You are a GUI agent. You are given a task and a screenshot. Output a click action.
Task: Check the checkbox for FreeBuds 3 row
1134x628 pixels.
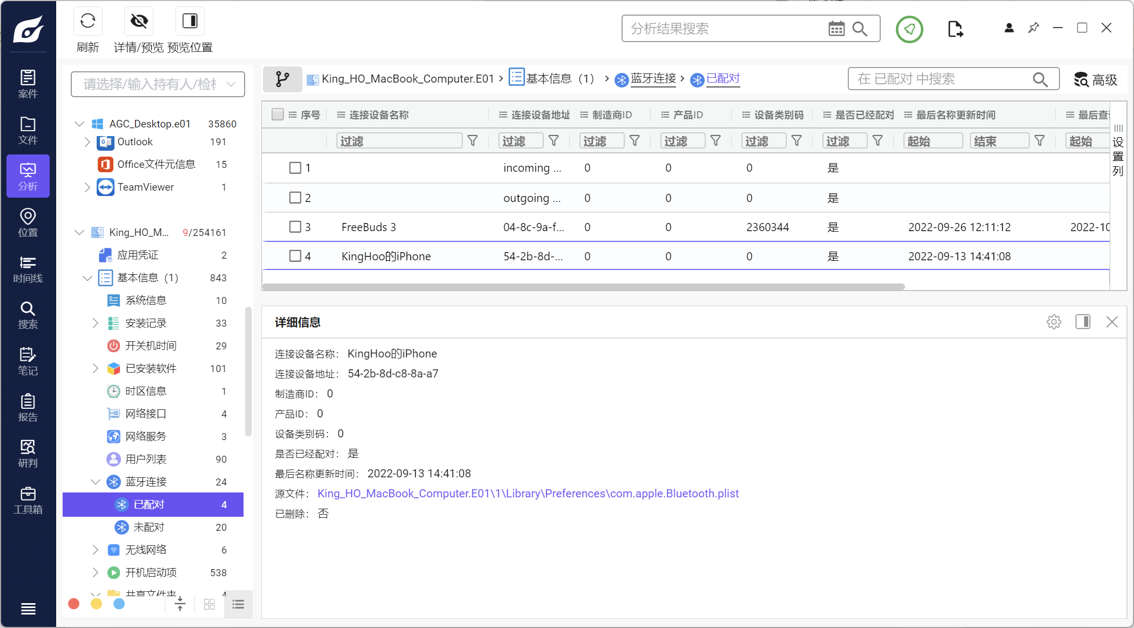295,227
